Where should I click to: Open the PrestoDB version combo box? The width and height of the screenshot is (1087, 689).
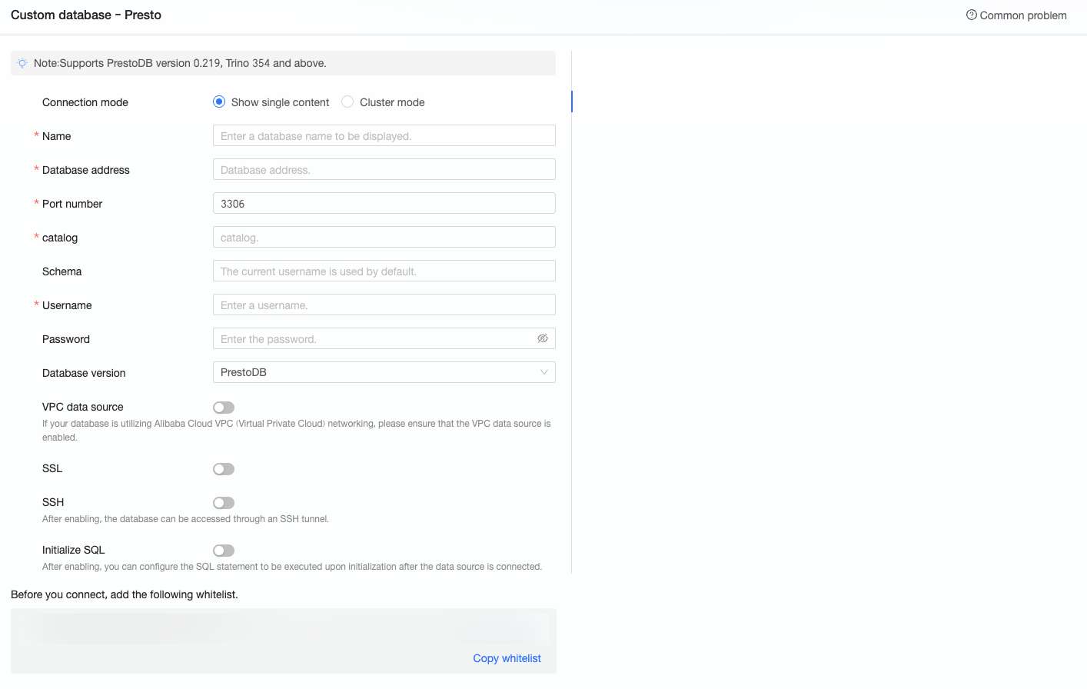point(377,372)
